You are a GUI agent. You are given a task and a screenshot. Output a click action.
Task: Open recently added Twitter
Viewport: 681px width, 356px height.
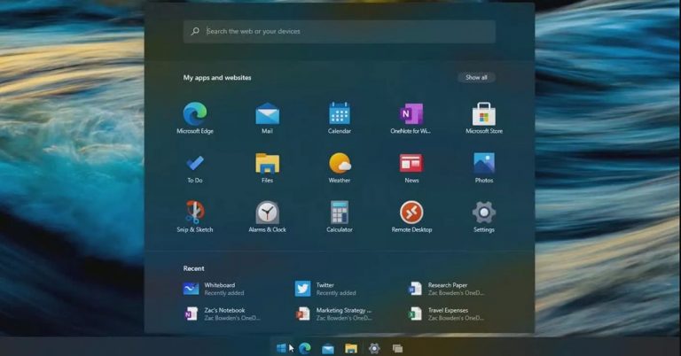[x=325, y=289]
